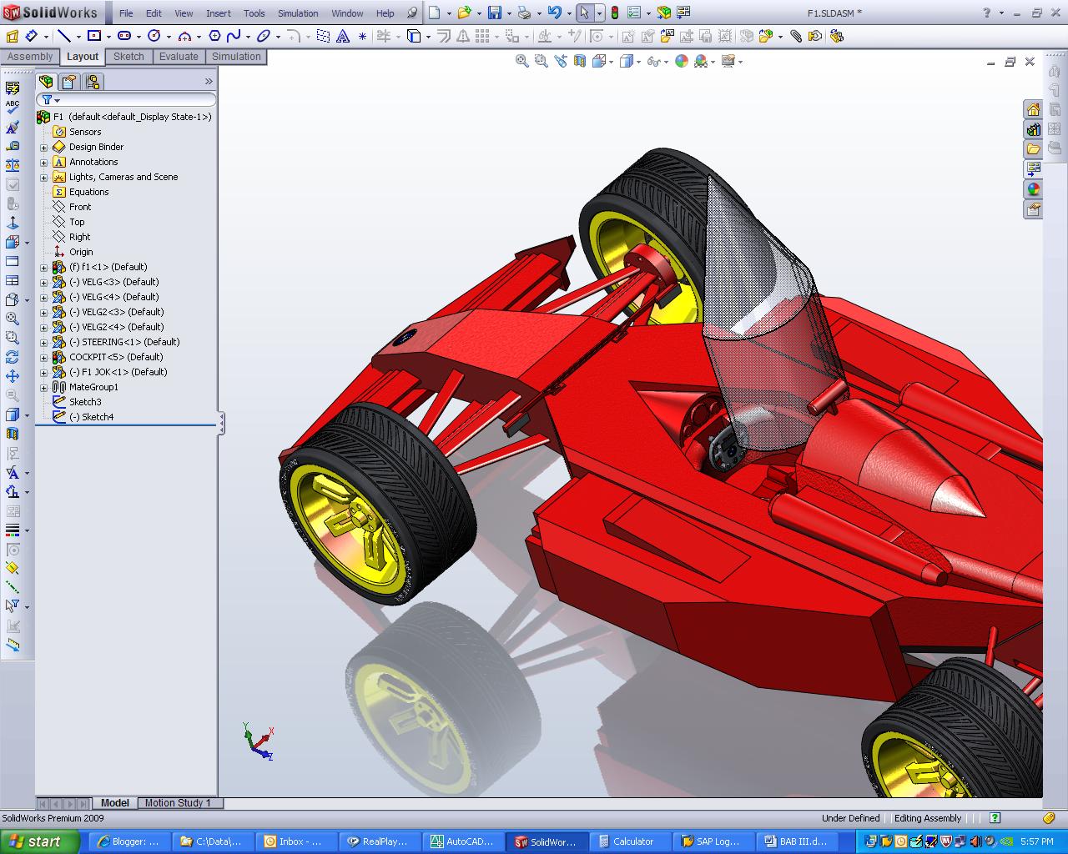1068x854 pixels.
Task: Click Zoom to Fit in view toolbar
Action: 521,61
